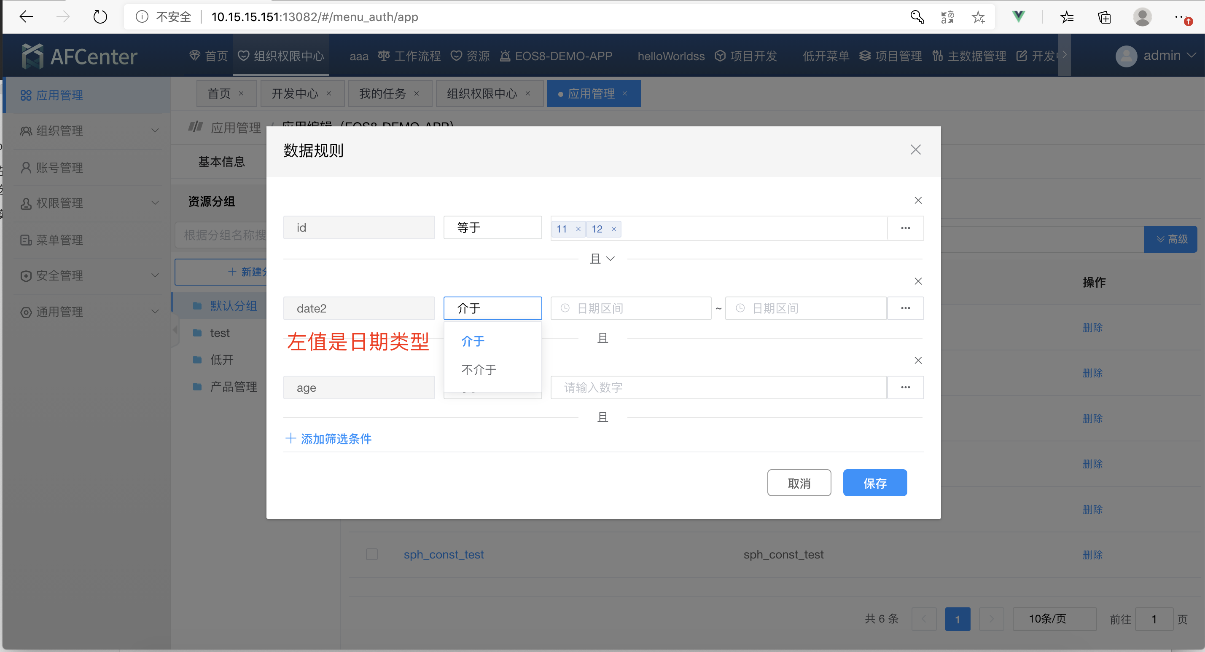Open the 等于 operator dropdown

tap(492, 227)
